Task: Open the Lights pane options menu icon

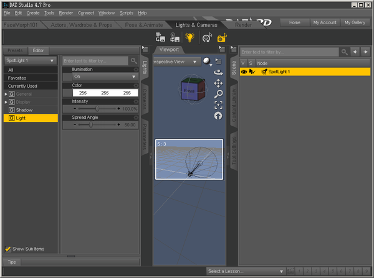Action: (145, 49)
